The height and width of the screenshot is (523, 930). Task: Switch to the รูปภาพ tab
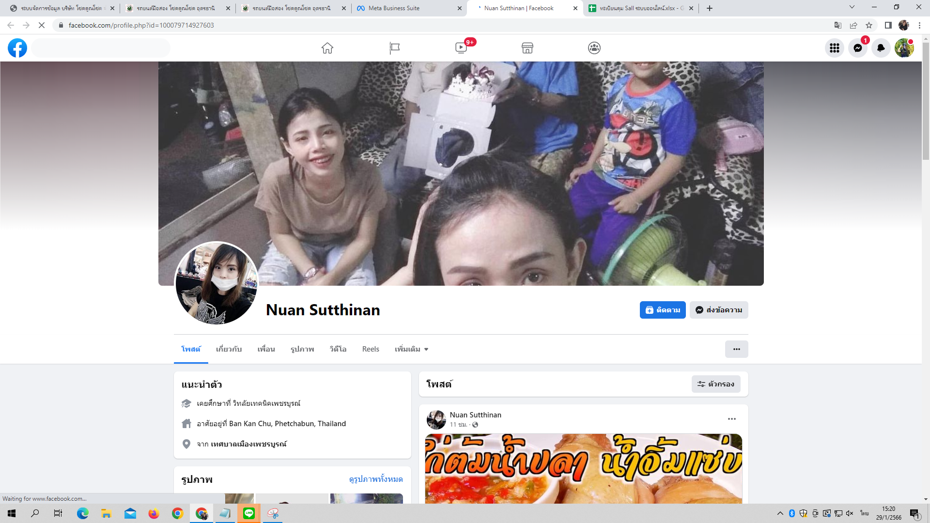[302, 349]
